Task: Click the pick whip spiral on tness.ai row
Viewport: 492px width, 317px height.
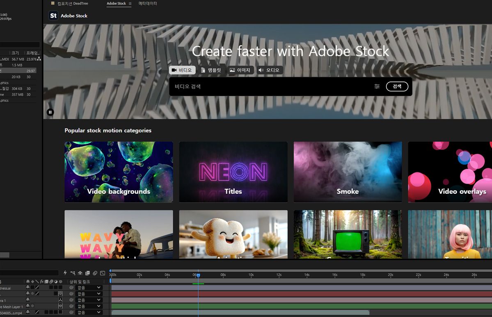Action: pos(71,287)
